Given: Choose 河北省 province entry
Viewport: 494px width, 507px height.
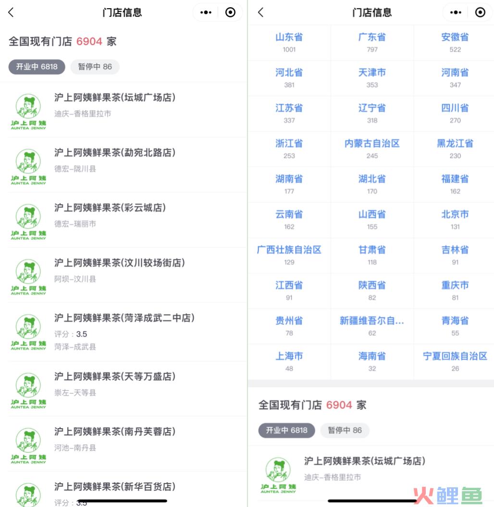Looking at the screenshot, I should 289,78.
